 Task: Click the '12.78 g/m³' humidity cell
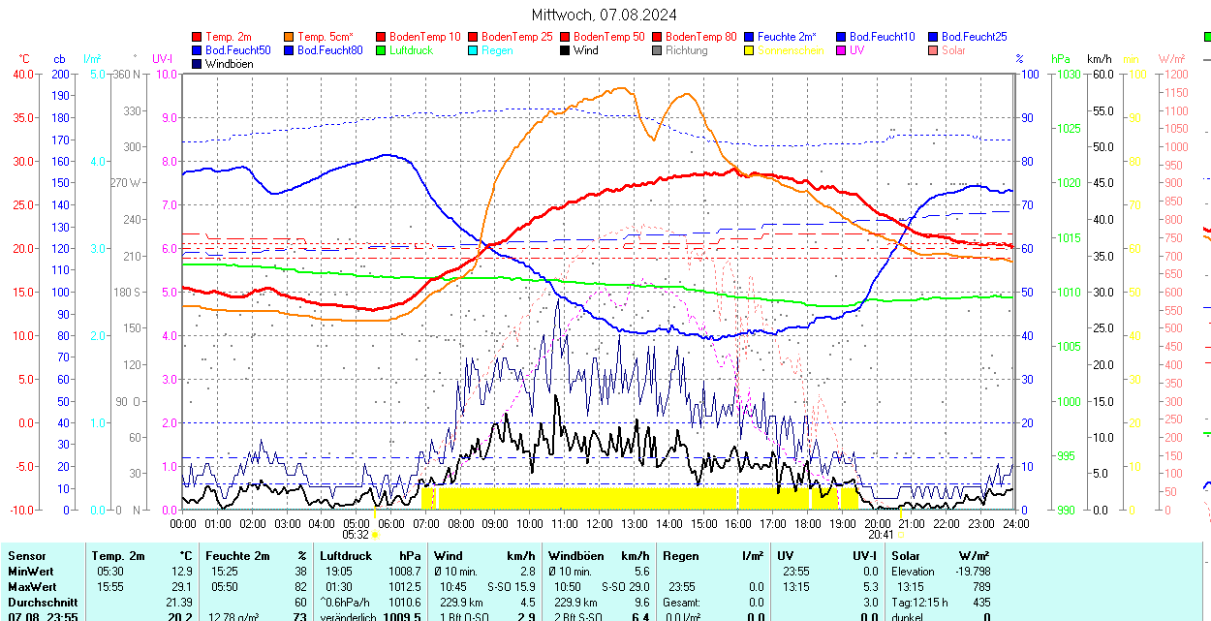pyautogui.click(x=234, y=617)
